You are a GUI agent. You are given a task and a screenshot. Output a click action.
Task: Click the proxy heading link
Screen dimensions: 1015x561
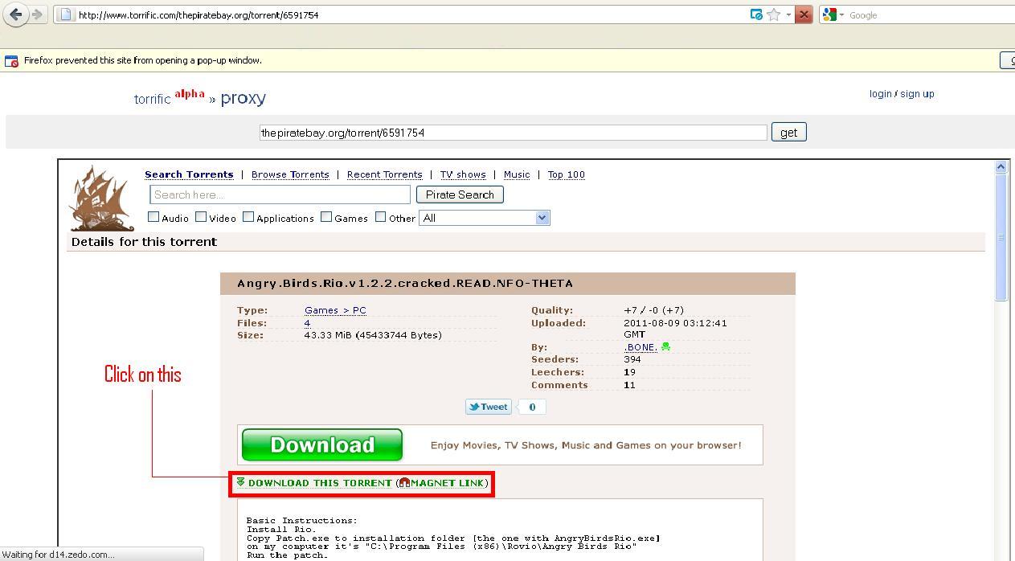(243, 99)
